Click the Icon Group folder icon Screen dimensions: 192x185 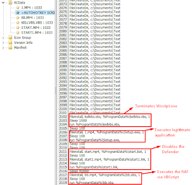(10, 37)
